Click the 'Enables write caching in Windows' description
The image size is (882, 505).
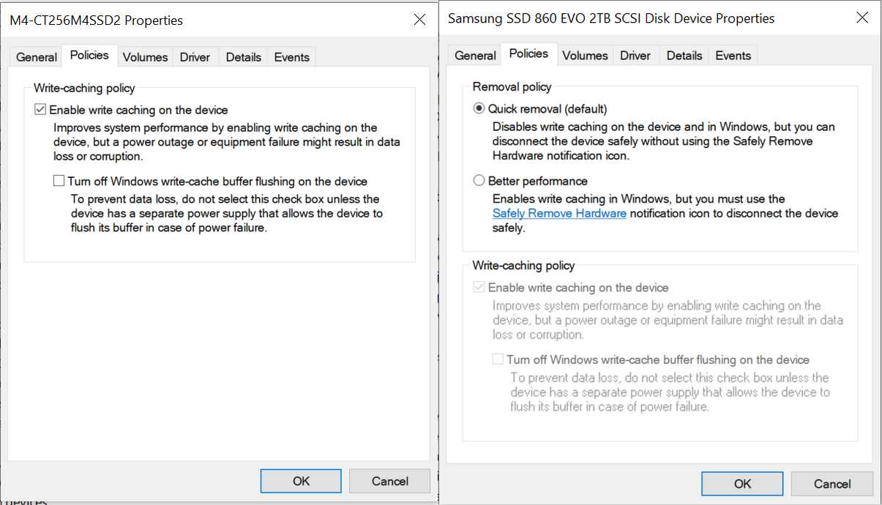(665, 214)
